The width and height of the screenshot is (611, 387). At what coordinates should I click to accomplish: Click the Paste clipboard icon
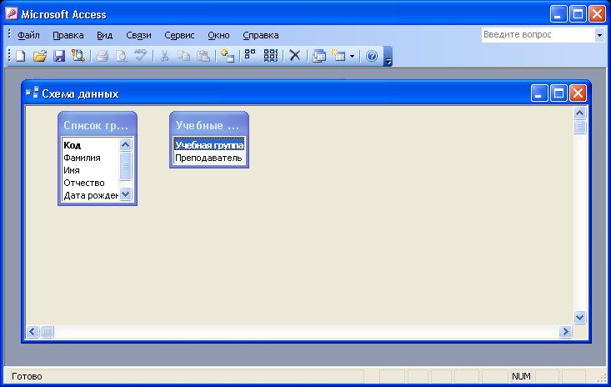[x=203, y=56]
